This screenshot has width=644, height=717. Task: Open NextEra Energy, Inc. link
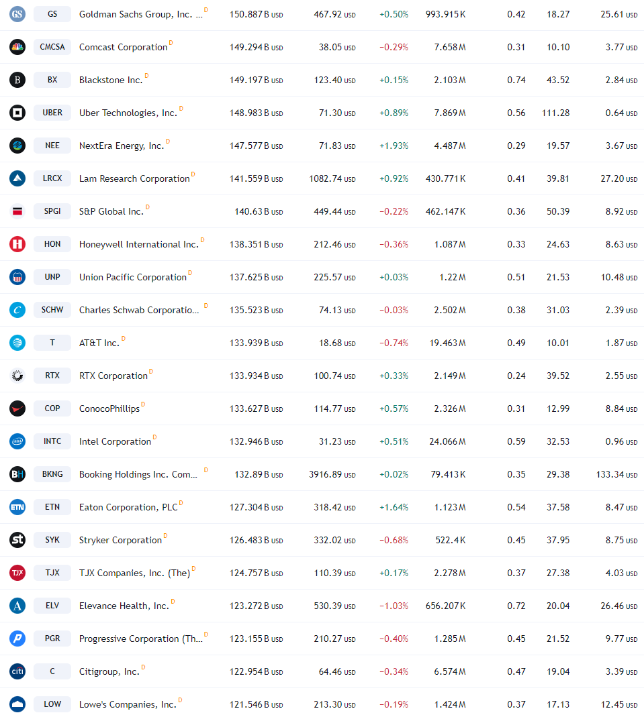[x=122, y=146]
